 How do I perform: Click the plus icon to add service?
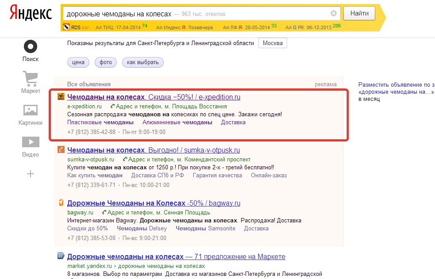click(31, 174)
